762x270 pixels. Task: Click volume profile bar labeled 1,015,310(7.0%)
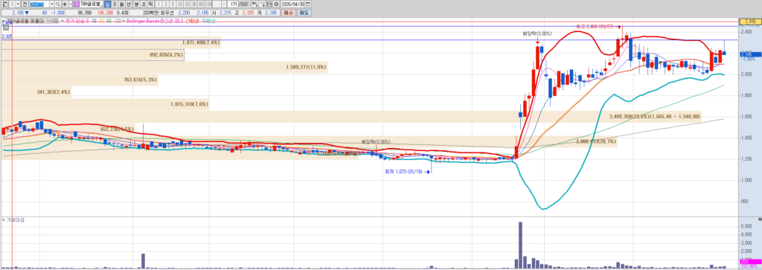[x=106, y=104]
